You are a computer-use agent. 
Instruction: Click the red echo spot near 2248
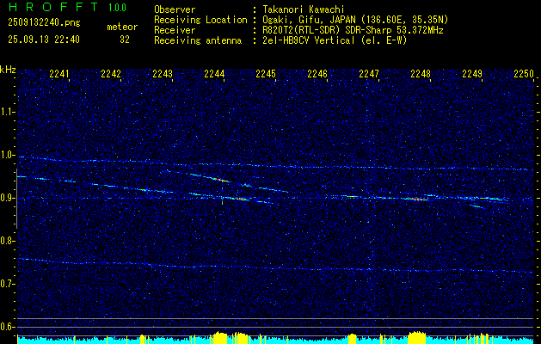pos(419,199)
